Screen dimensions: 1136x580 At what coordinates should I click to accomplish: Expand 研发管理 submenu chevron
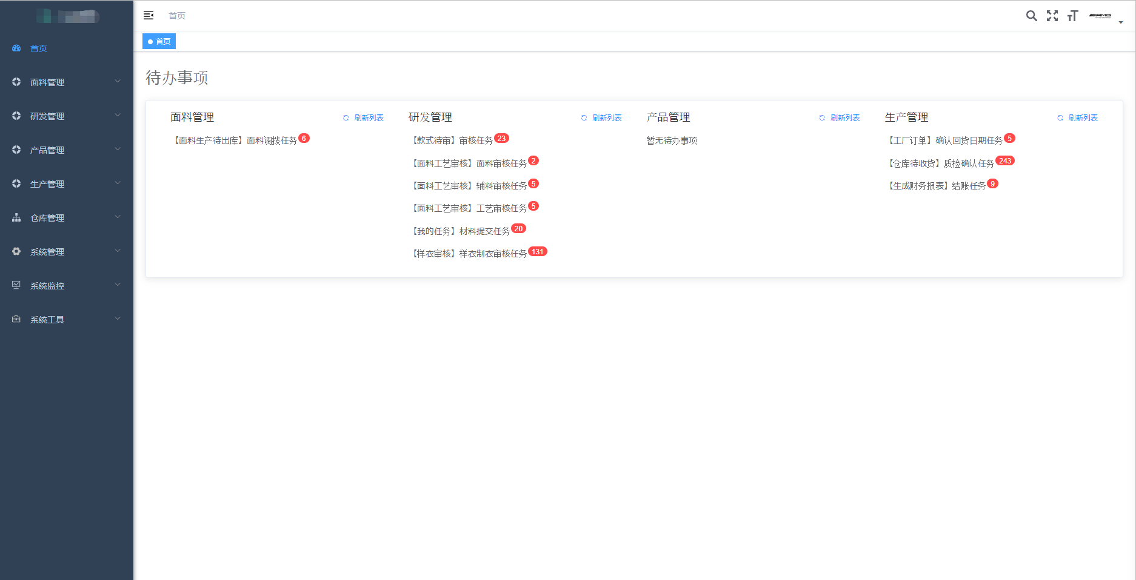click(x=118, y=116)
